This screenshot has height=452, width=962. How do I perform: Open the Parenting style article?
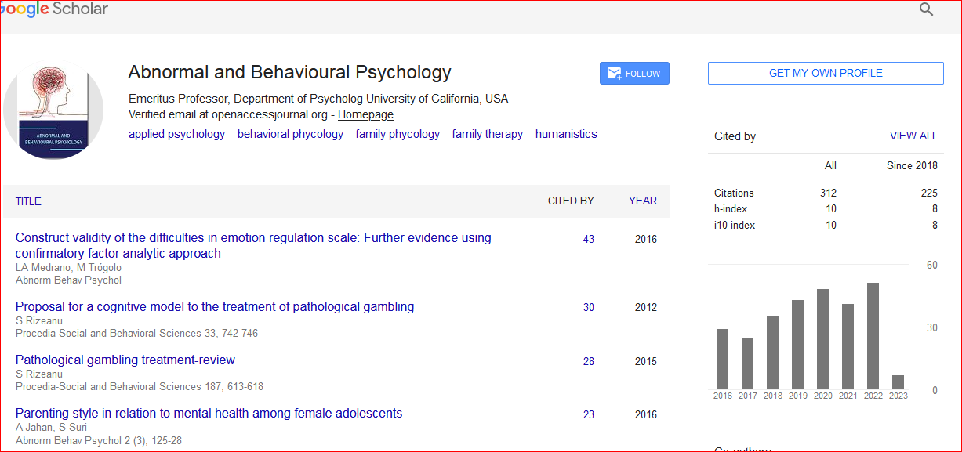[209, 413]
